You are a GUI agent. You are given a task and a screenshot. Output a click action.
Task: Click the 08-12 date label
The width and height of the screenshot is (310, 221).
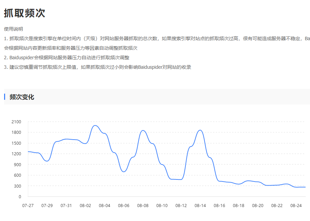pyautogui.click(x=181, y=206)
